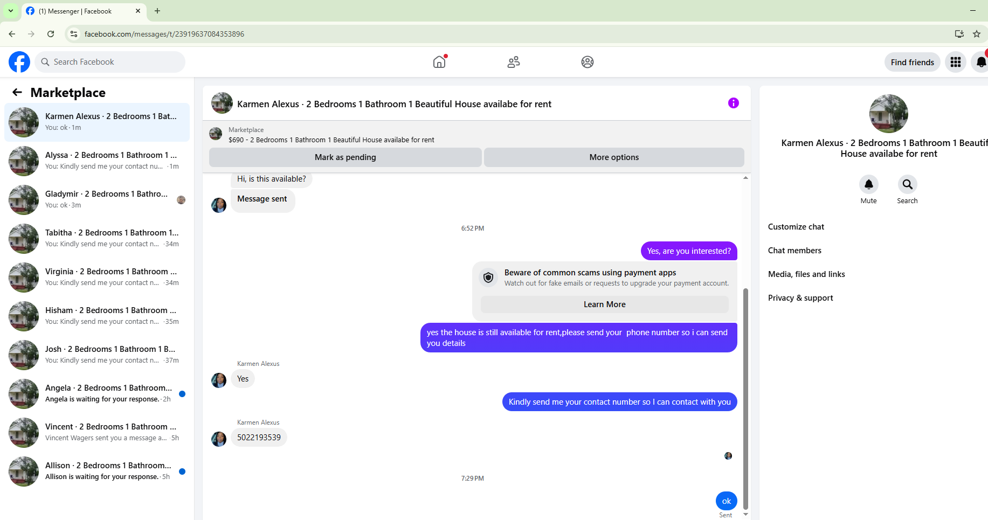Click the 'yes the house is still available' message
This screenshot has height=520, width=988.
coord(578,338)
